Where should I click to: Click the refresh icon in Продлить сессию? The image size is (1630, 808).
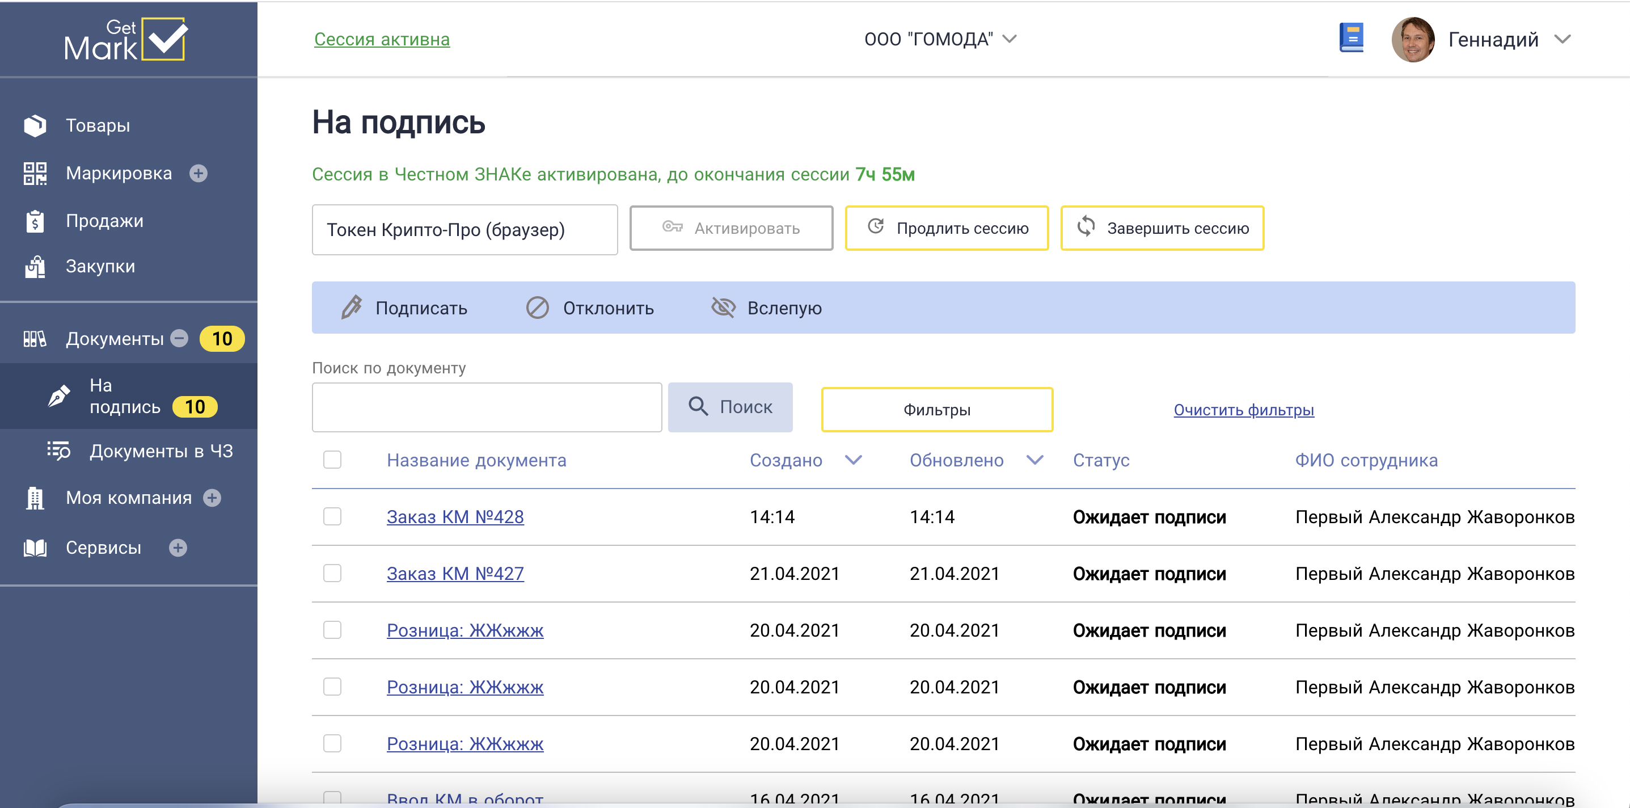click(876, 226)
